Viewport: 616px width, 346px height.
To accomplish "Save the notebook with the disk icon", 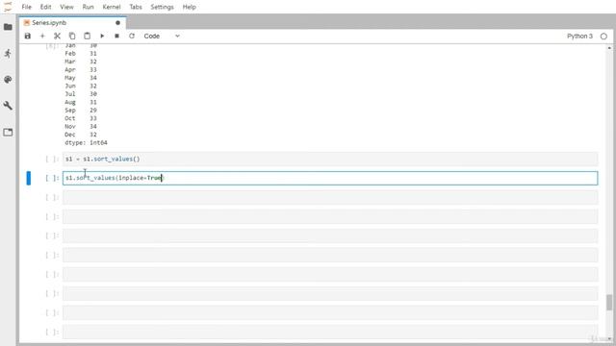I will click(x=28, y=37).
